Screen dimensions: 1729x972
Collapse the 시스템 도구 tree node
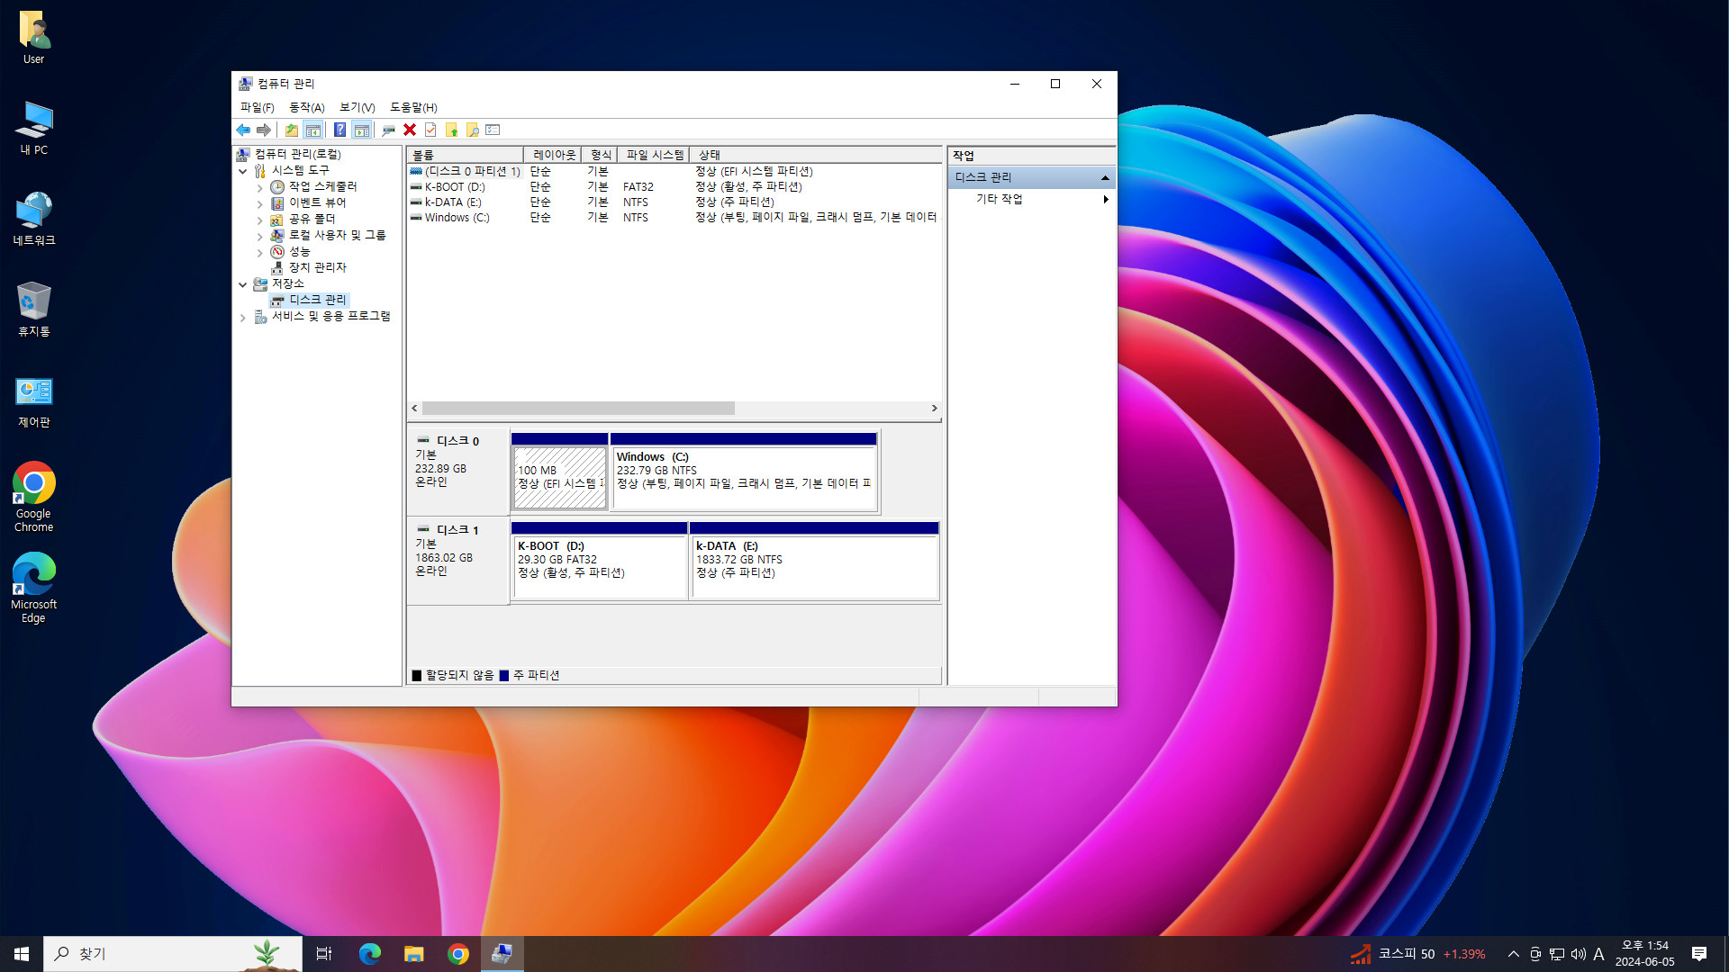tap(243, 170)
